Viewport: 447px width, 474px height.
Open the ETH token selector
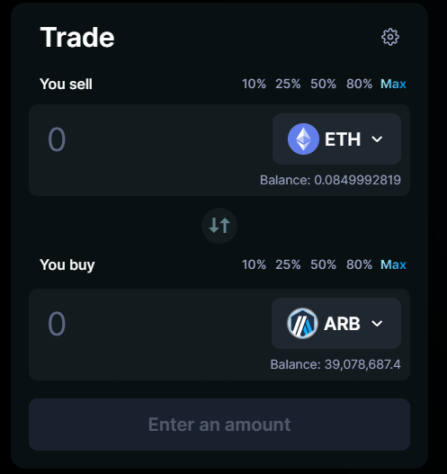tap(336, 139)
